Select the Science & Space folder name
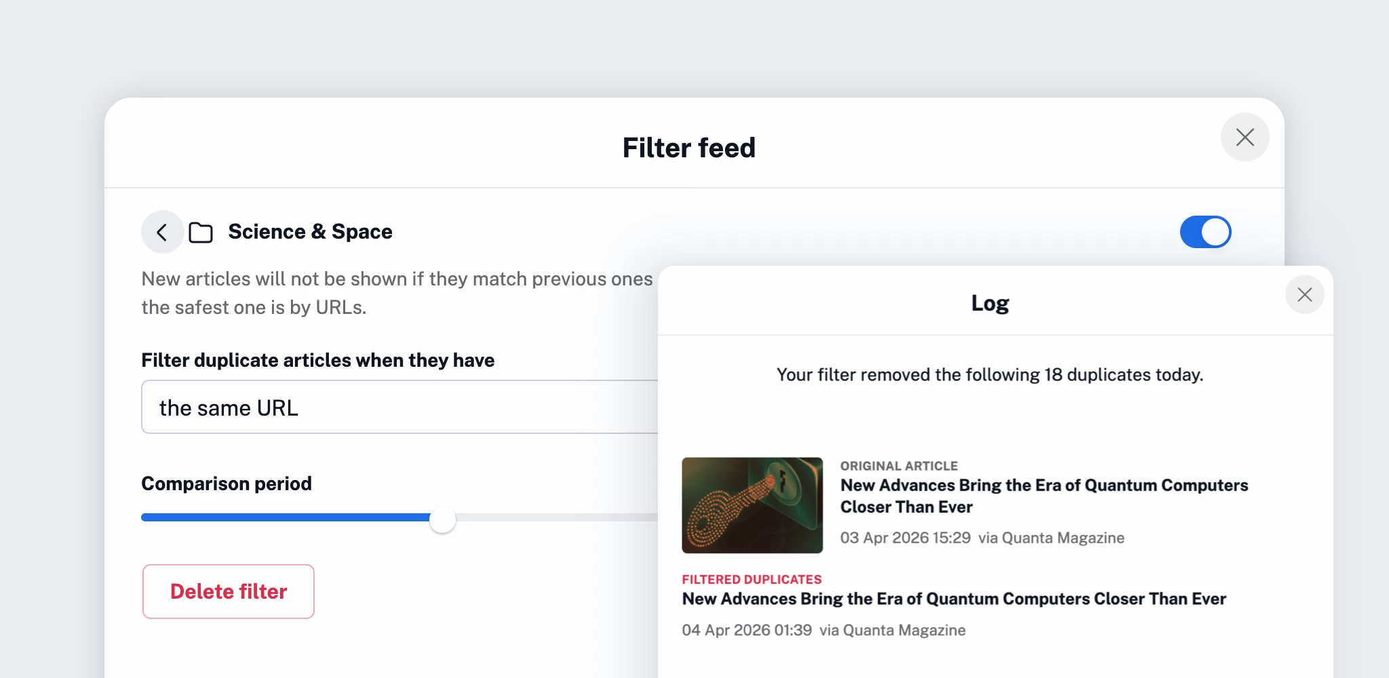1389x678 pixels. click(310, 232)
